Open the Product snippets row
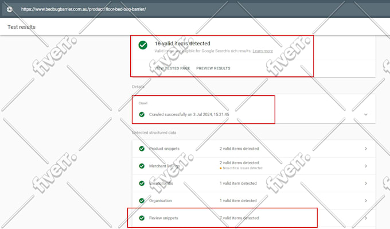This screenshot has width=390, height=229. [253, 149]
